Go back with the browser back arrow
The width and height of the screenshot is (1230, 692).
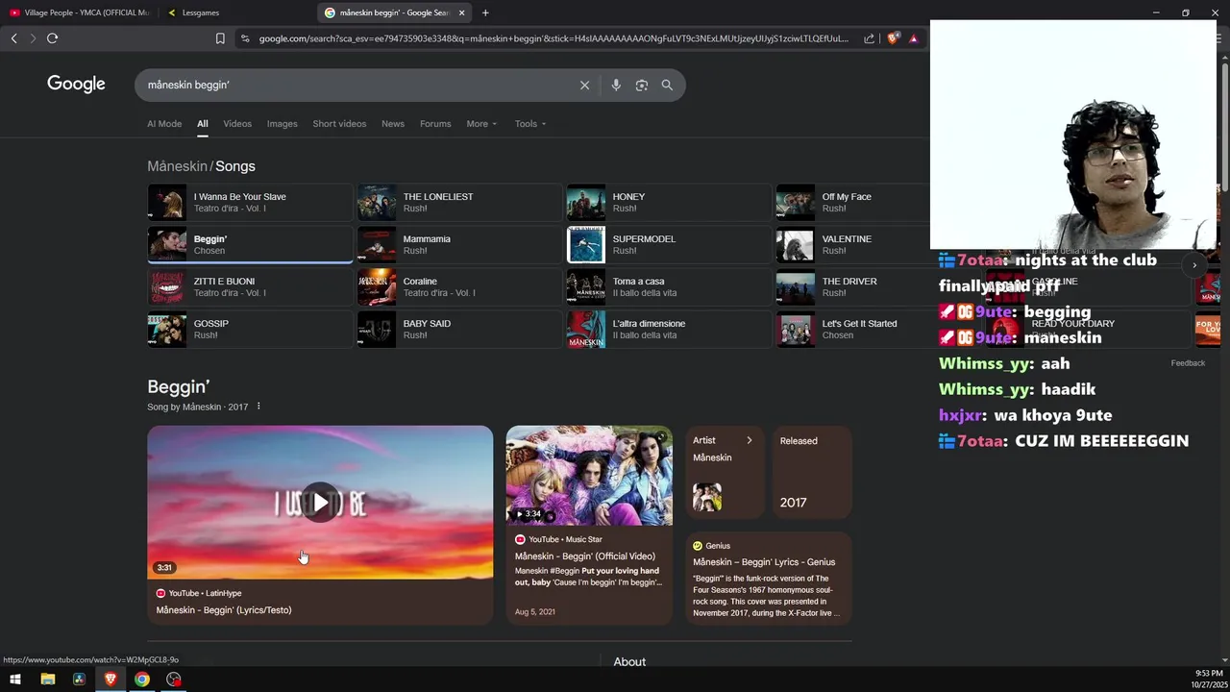(x=13, y=38)
